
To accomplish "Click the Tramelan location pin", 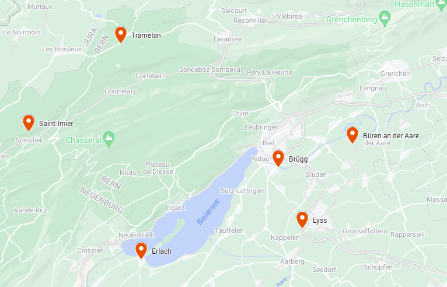I will point(121,34).
